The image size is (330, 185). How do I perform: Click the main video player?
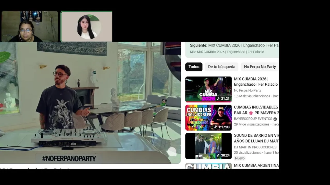point(90,103)
